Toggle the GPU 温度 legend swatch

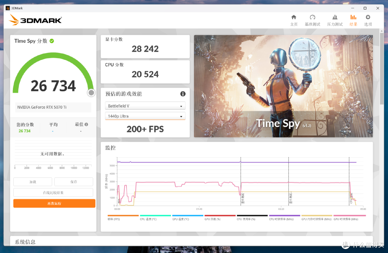[188, 216]
